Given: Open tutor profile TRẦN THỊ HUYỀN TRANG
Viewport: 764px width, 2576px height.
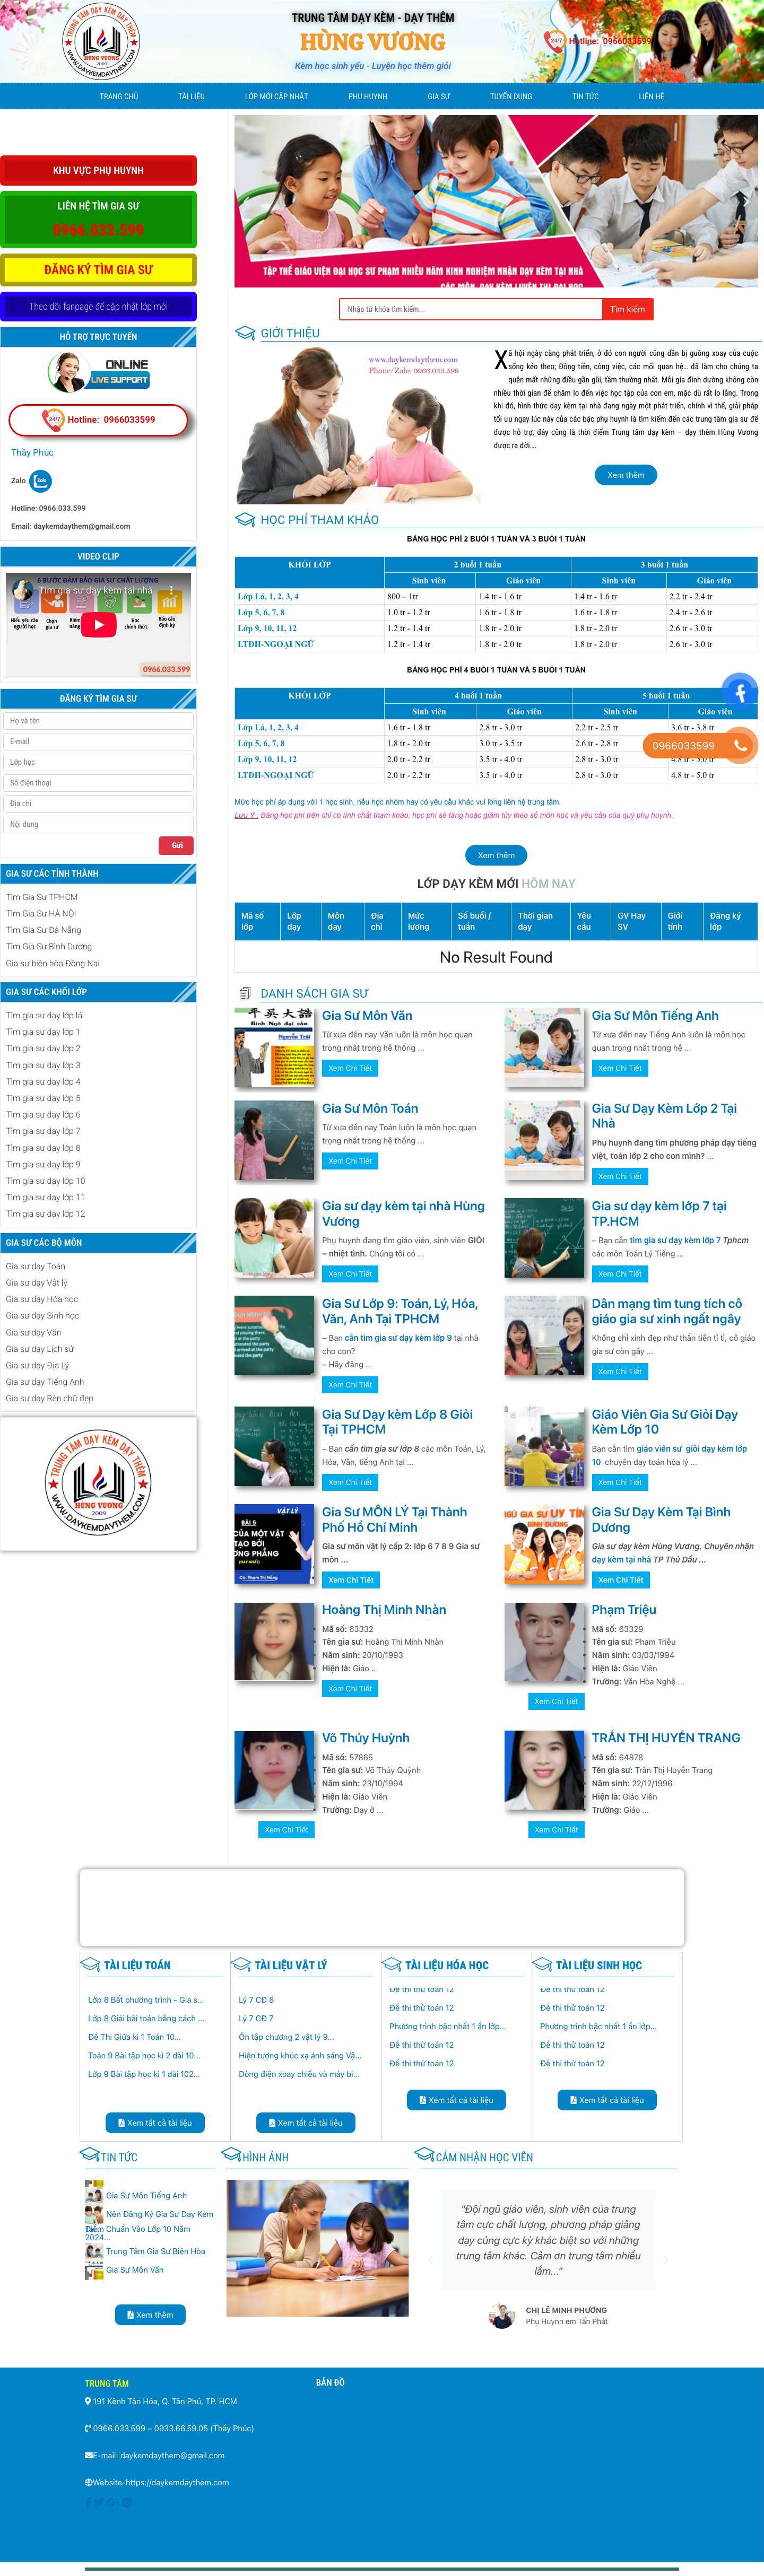Looking at the screenshot, I should [x=666, y=1738].
